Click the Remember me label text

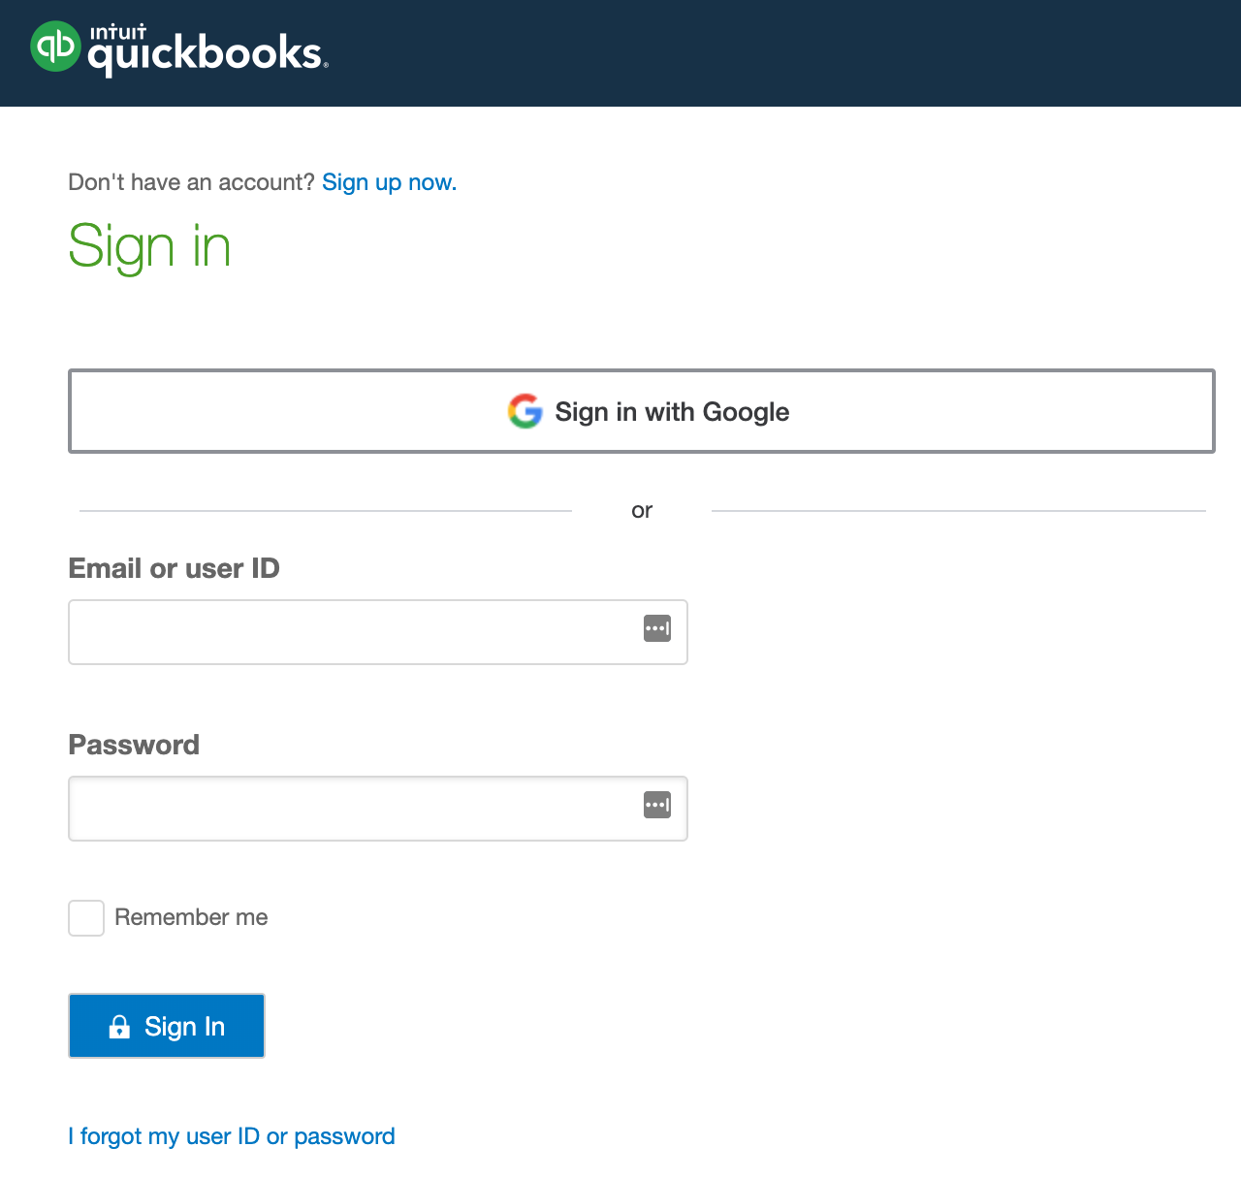tap(191, 917)
